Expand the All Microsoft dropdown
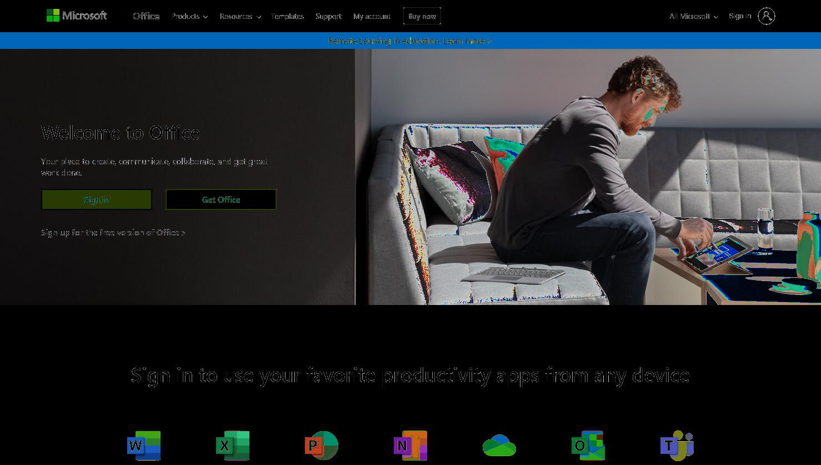821x465 pixels. (693, 16)
